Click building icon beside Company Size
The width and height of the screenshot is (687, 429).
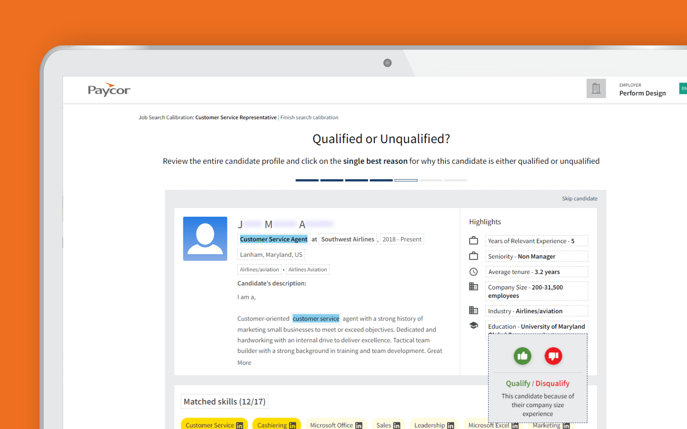[x=474, y=286]
